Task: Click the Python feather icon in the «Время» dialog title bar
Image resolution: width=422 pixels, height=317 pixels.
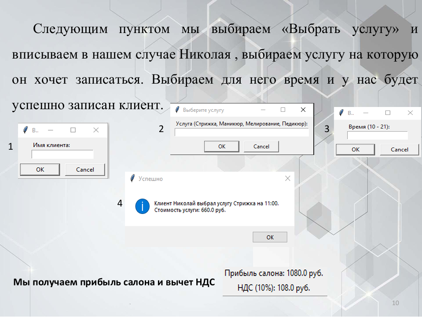Action: (x=341, y=113)
